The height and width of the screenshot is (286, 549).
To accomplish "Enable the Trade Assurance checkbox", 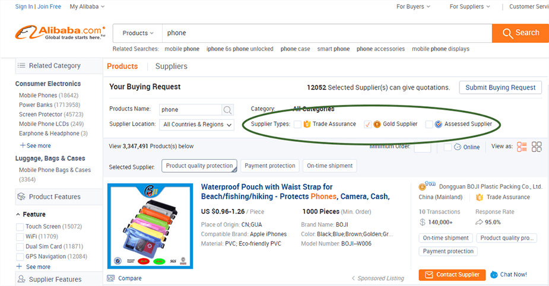I will (297, 124).
